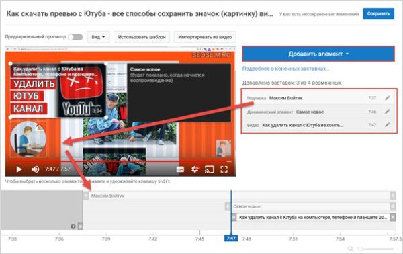Click the small channel watermark thumbnail in player
This screenshot has height=254, width=403.
click(224, 149)
